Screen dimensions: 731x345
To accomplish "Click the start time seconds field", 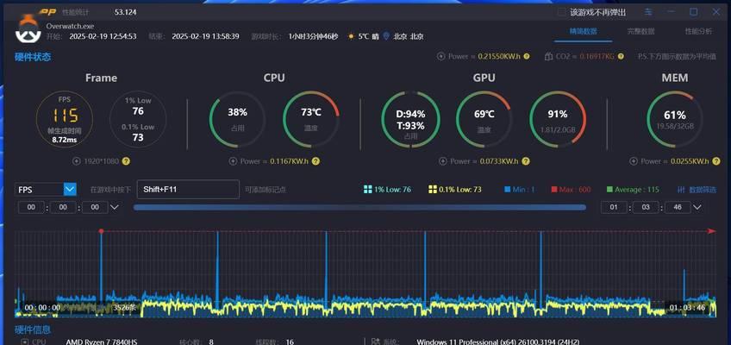I will 95,207.
